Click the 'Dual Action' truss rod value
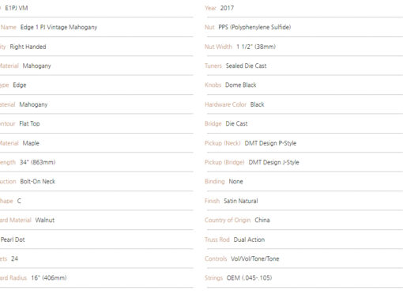The image size is (403, 302). (x=249, y=240)
